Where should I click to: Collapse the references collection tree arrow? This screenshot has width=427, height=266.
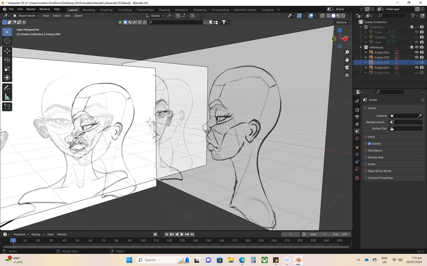361,47
